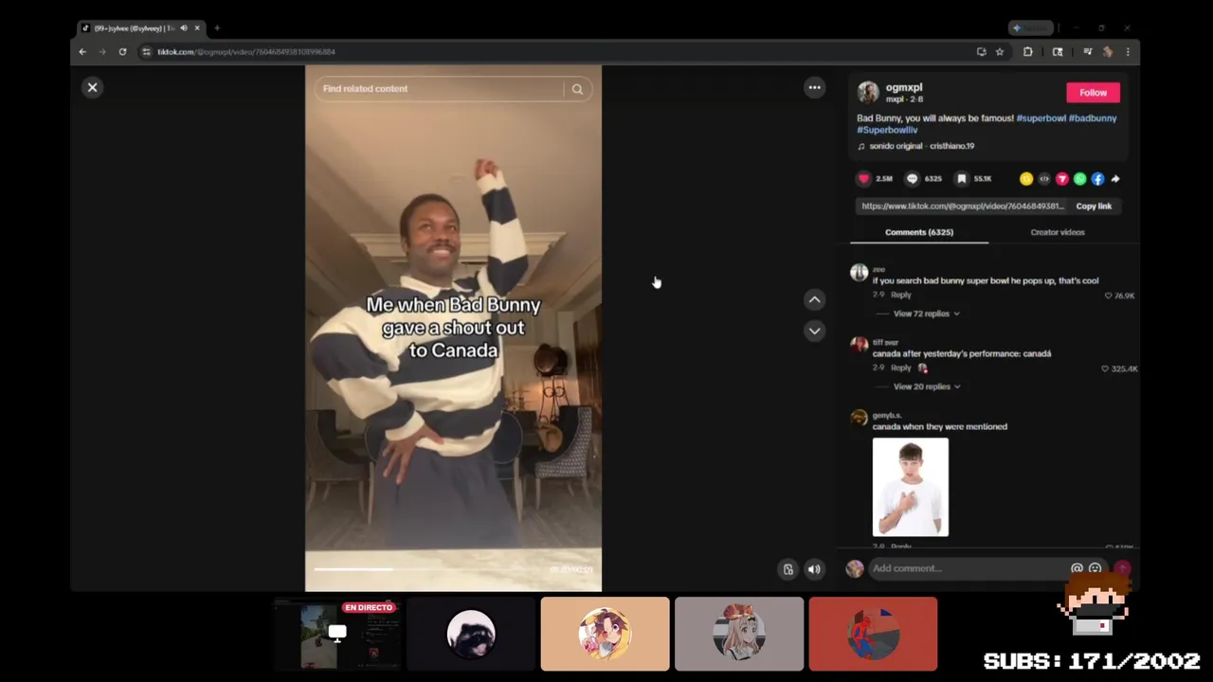The image size is (1213, 682).
Task: Click the ogmxpl profile avatar
Action: coord(868,92)
